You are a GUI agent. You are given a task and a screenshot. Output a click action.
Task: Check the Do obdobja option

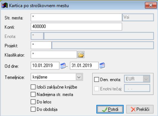pos(33,109)
